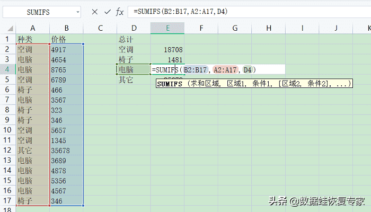Click 条件1 argument in tooltip
Viewport: 371px width, 212px height.
tap(261, 84)
